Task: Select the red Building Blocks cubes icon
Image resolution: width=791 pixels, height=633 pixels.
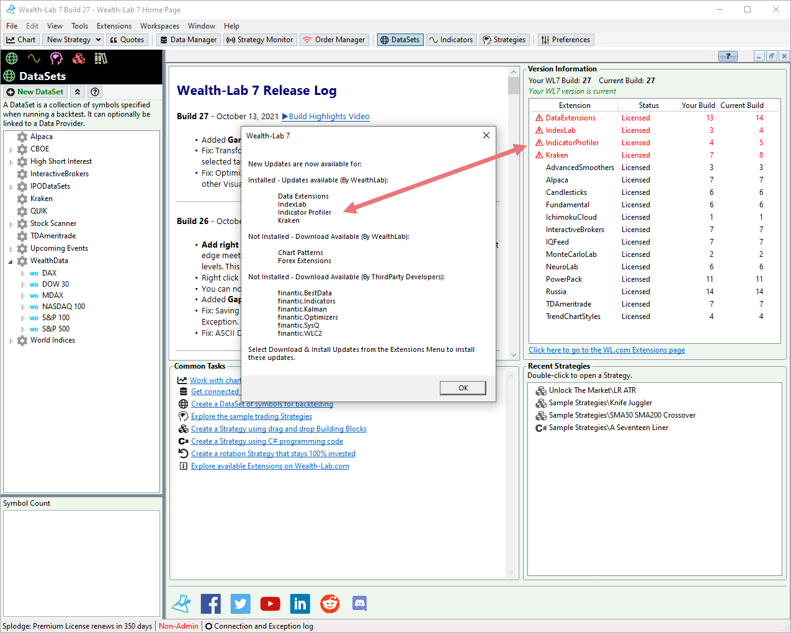Action: tap(79, 58)
